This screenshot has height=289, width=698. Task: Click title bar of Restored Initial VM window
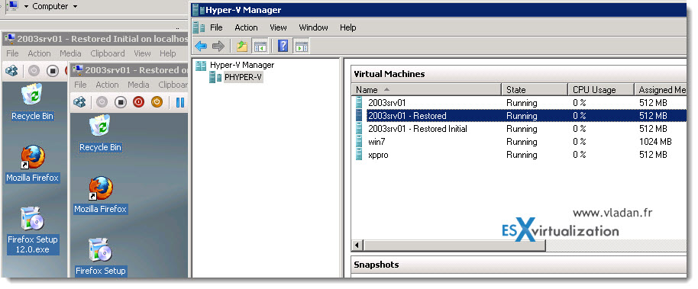[x=95, y=39]
